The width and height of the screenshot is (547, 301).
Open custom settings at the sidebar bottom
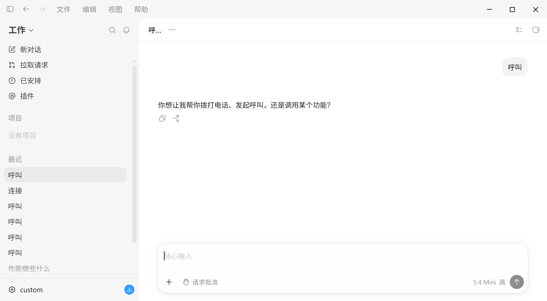26,290
